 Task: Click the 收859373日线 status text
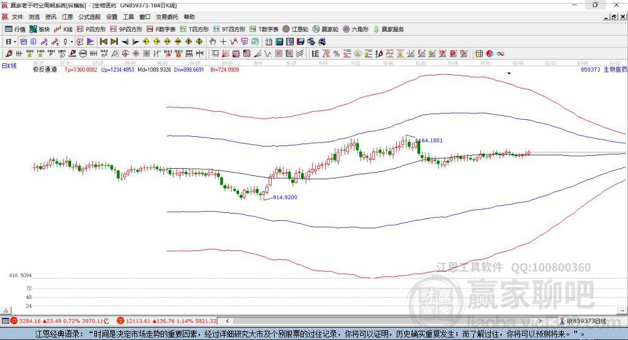pyautogui.click(x=586, y=321)
